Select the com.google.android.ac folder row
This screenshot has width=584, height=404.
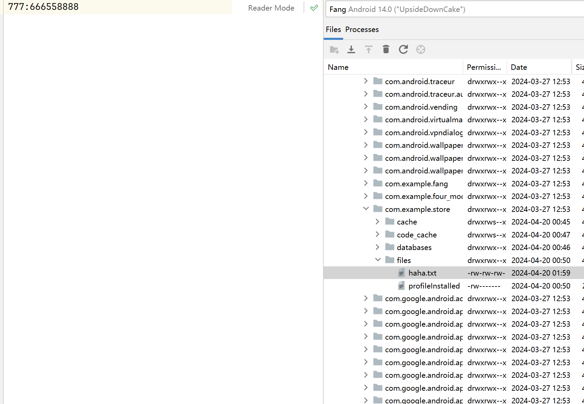tap(454, 298)
